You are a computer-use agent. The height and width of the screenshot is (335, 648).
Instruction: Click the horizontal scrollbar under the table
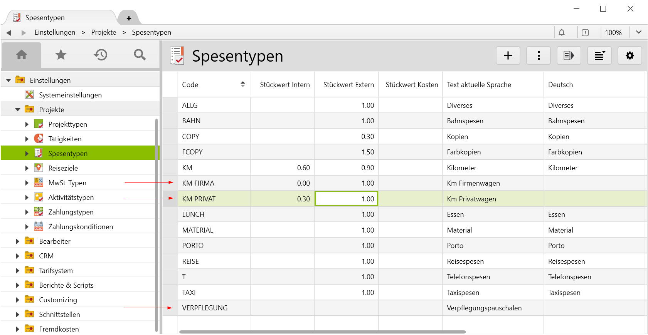pos(322,332)
